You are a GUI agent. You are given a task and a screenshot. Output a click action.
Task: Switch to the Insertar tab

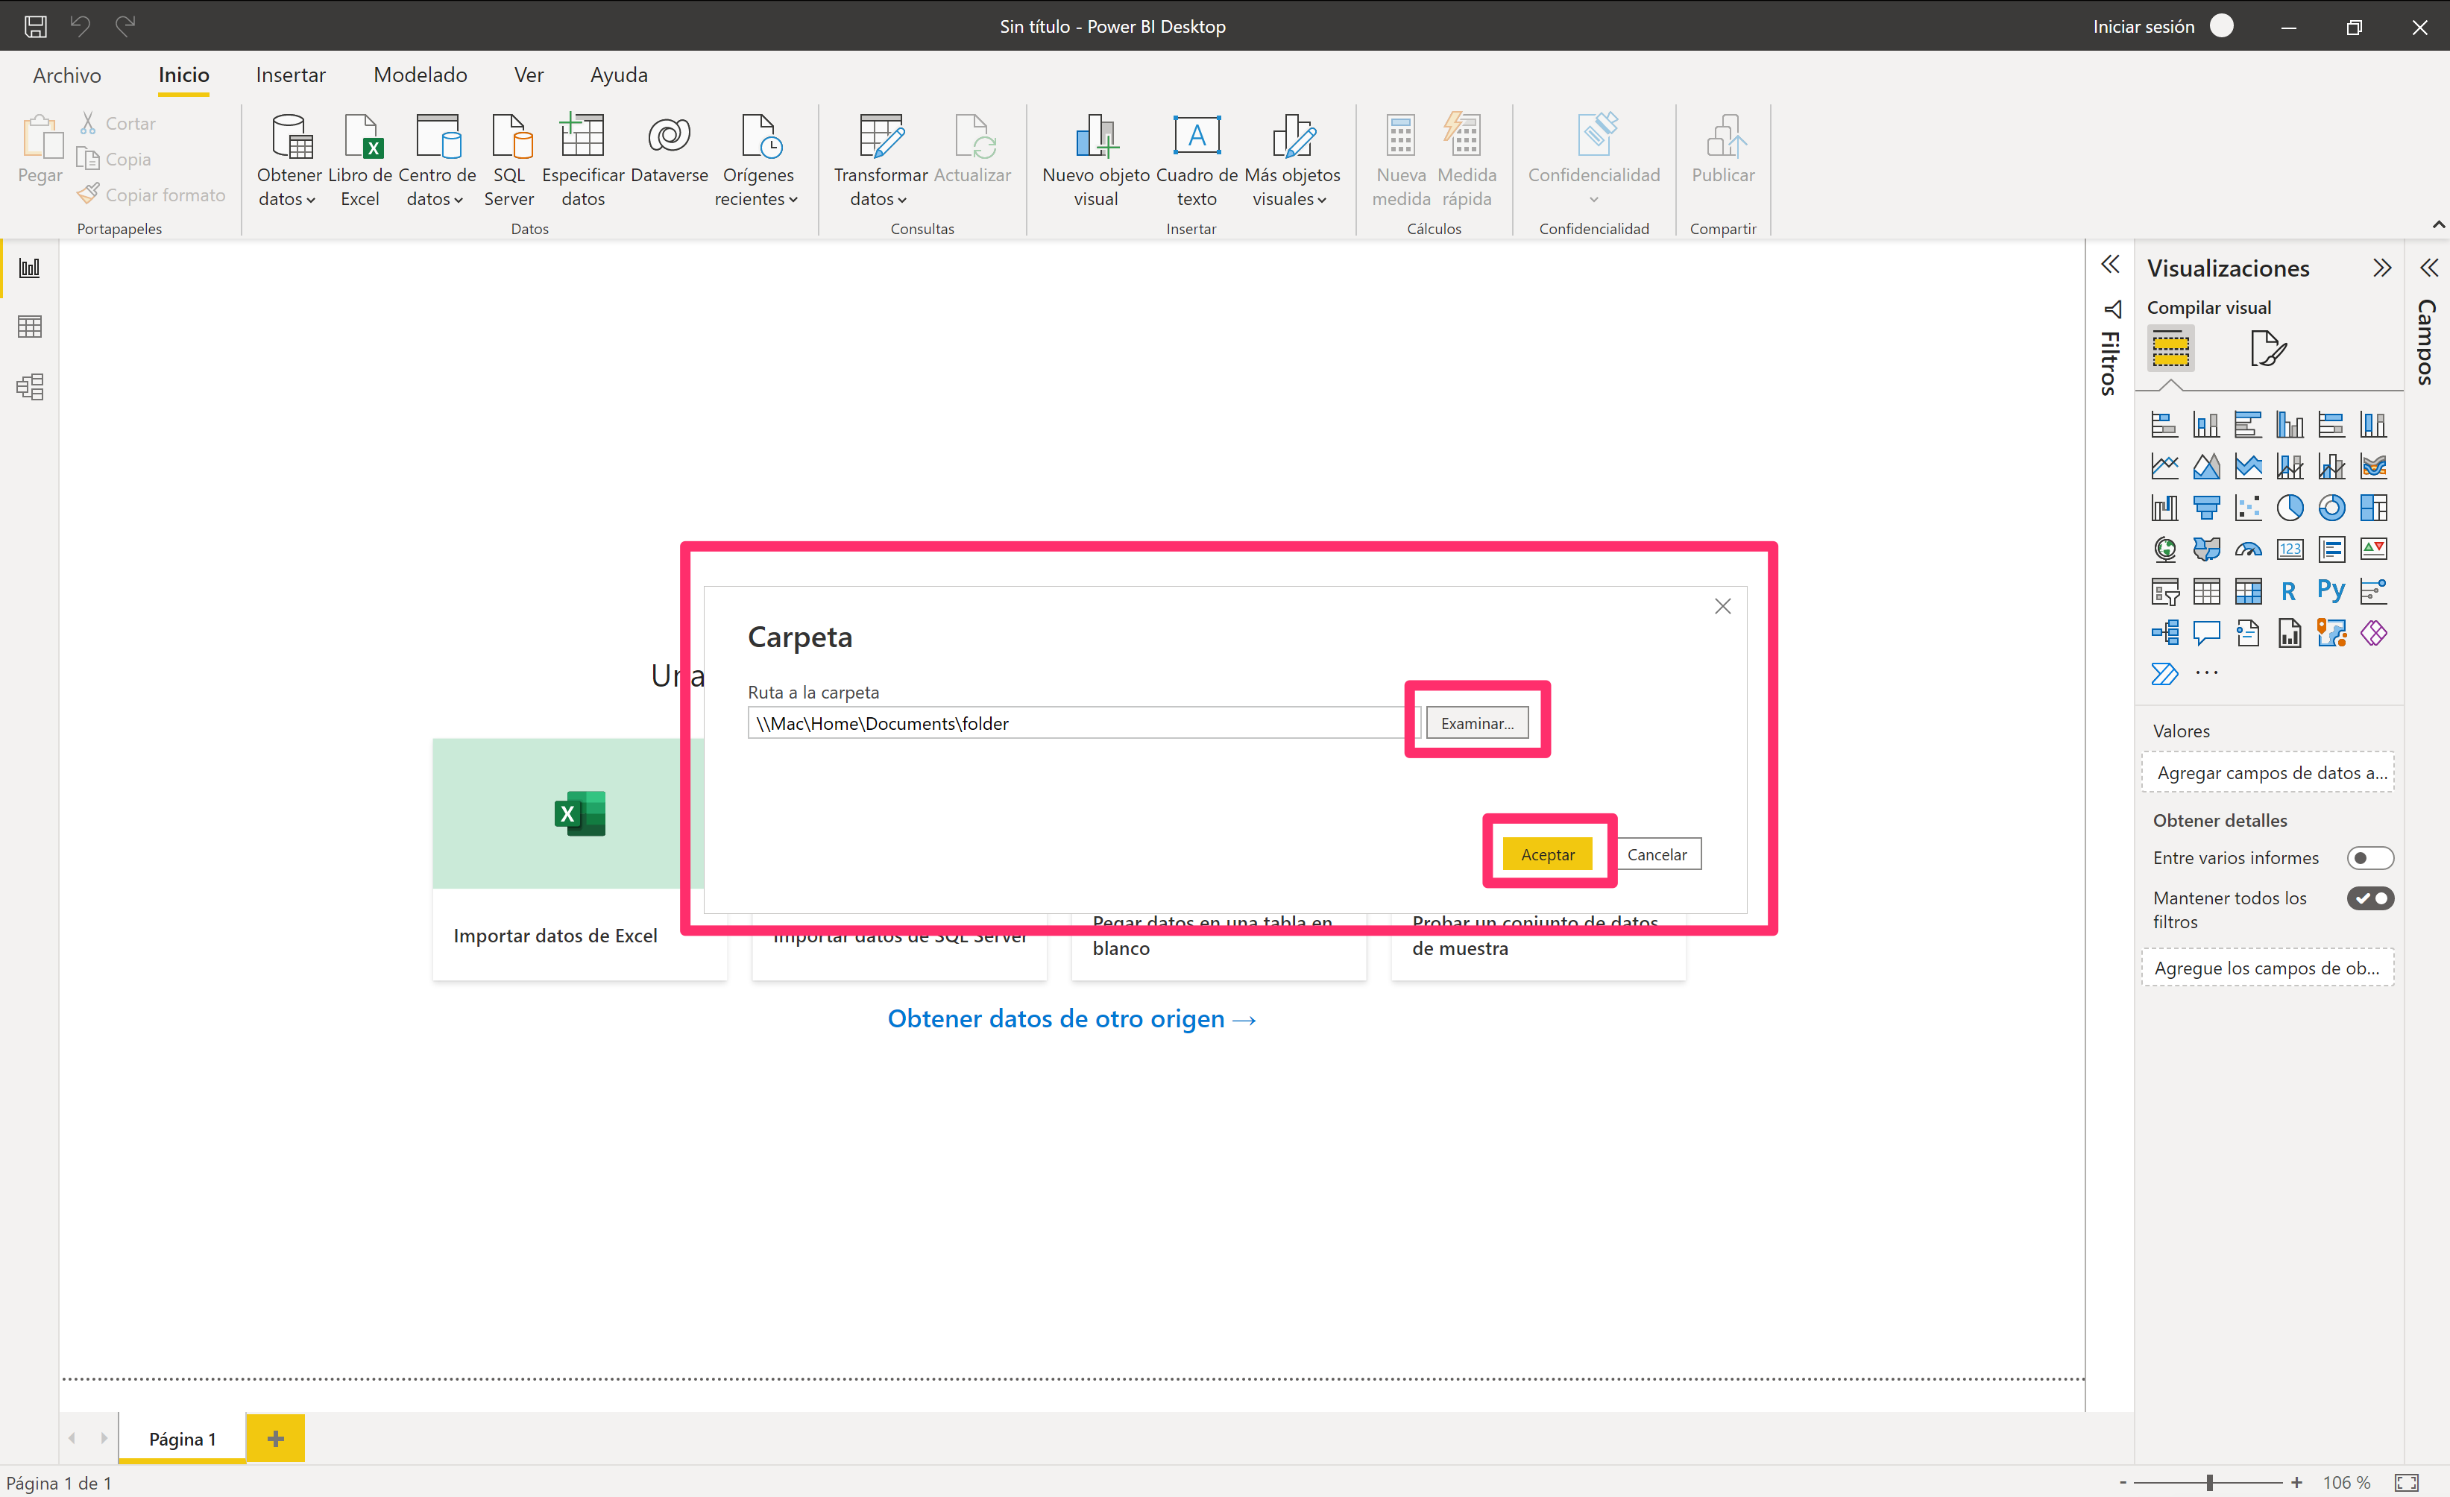290,75
